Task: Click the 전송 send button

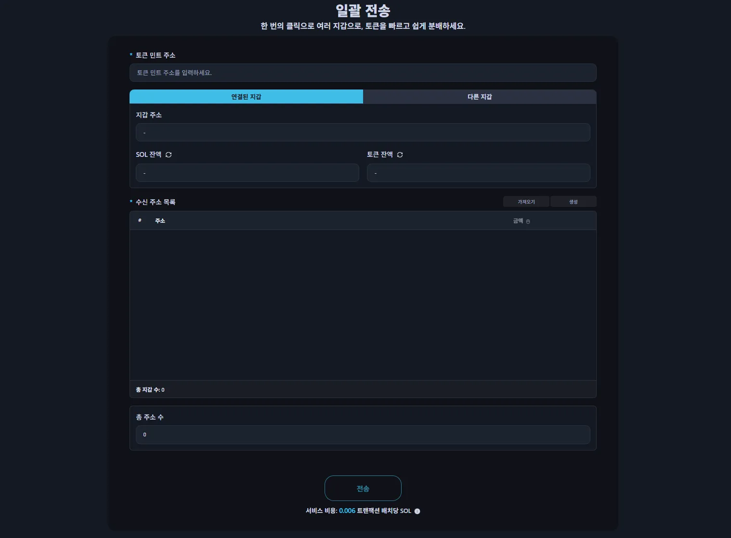Action: [x=363, y=488]
